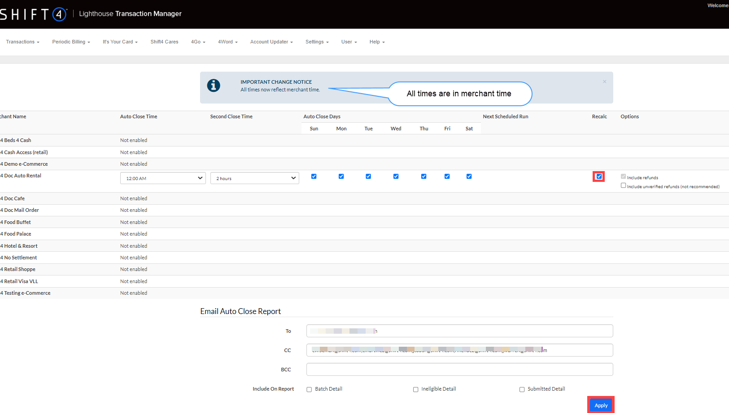729x413 pixels.
Task: Open the Auto Close Time 12:00 AM dropdown
Action: click(x=163, y=178)
